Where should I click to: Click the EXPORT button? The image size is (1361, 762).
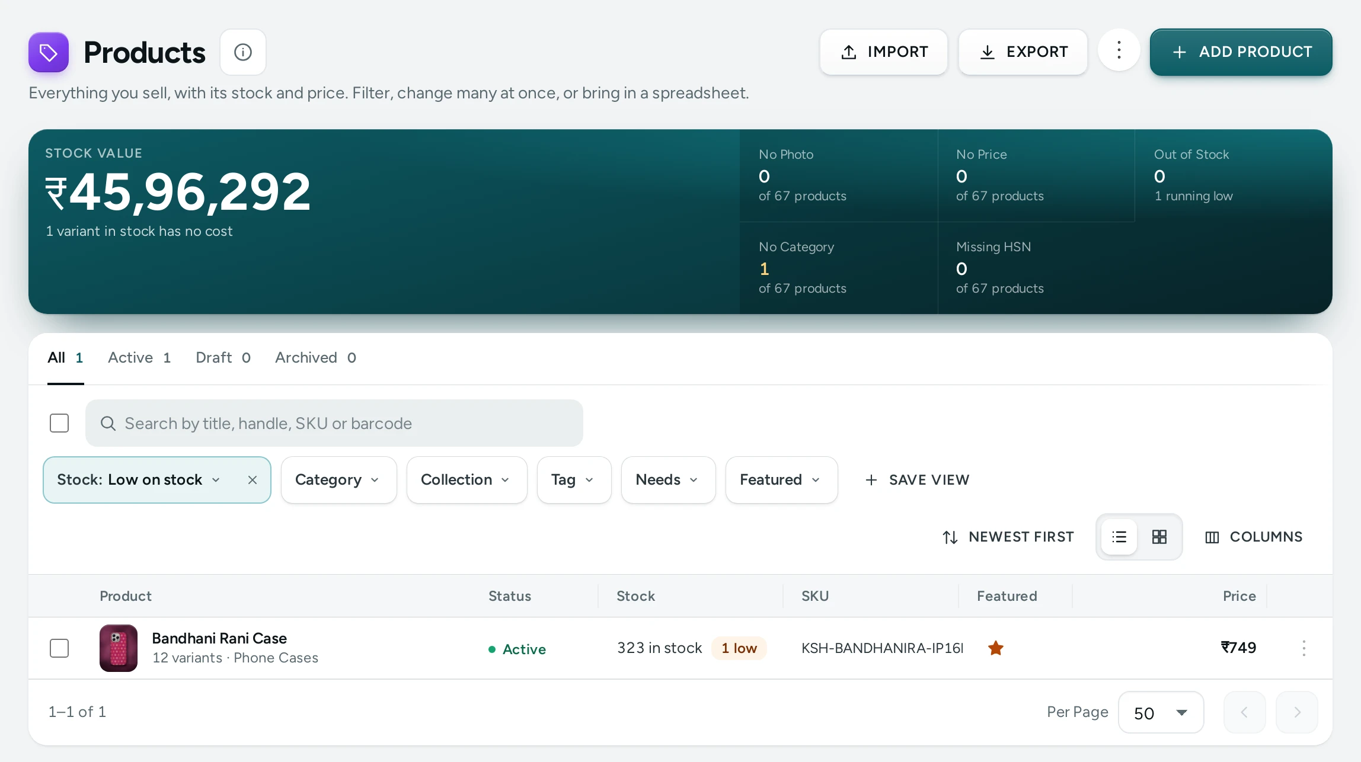(x=1023, y=52)
